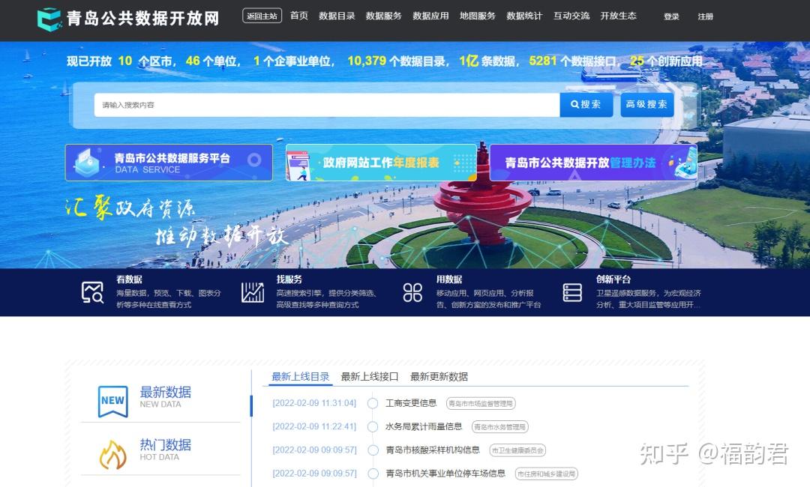Click the 创新平台 server stack icon
Image resolution: width=810 pixels, height=487 pixels.
pos(571,292)
